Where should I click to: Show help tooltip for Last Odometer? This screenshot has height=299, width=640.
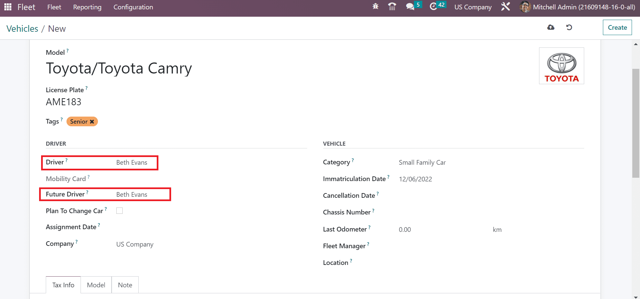(x=369, y=227)
